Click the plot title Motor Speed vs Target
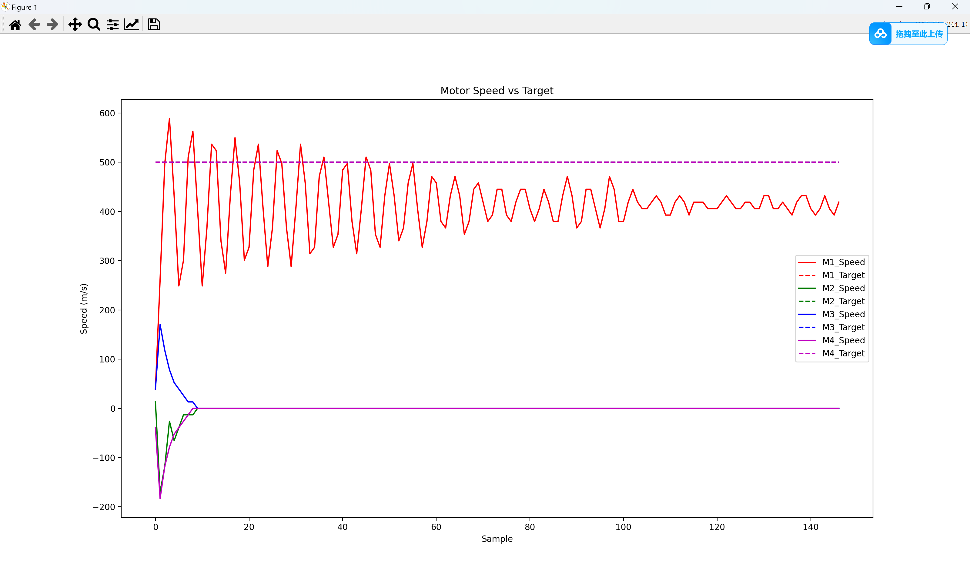Image resolution: width=970 pixels, height=577 pixels. click(497, 91)
